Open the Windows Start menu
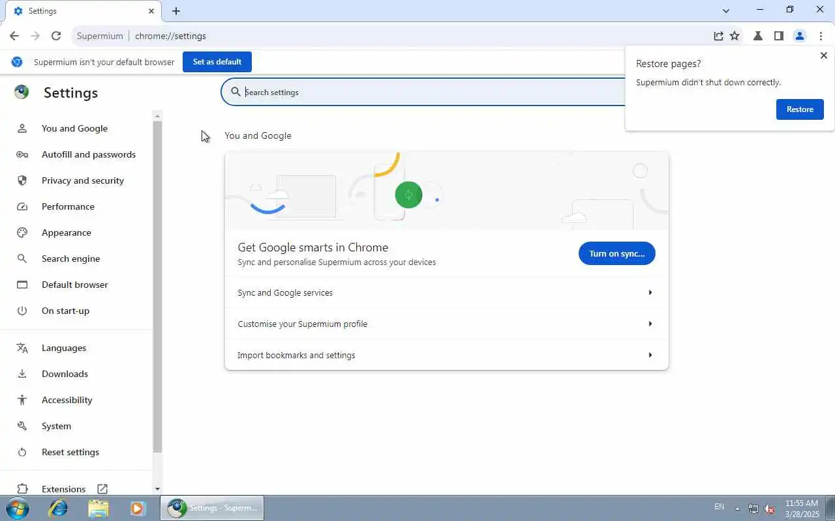Viewport: 835px width, 521px height. pyautogui.click(x=16, y=508)
